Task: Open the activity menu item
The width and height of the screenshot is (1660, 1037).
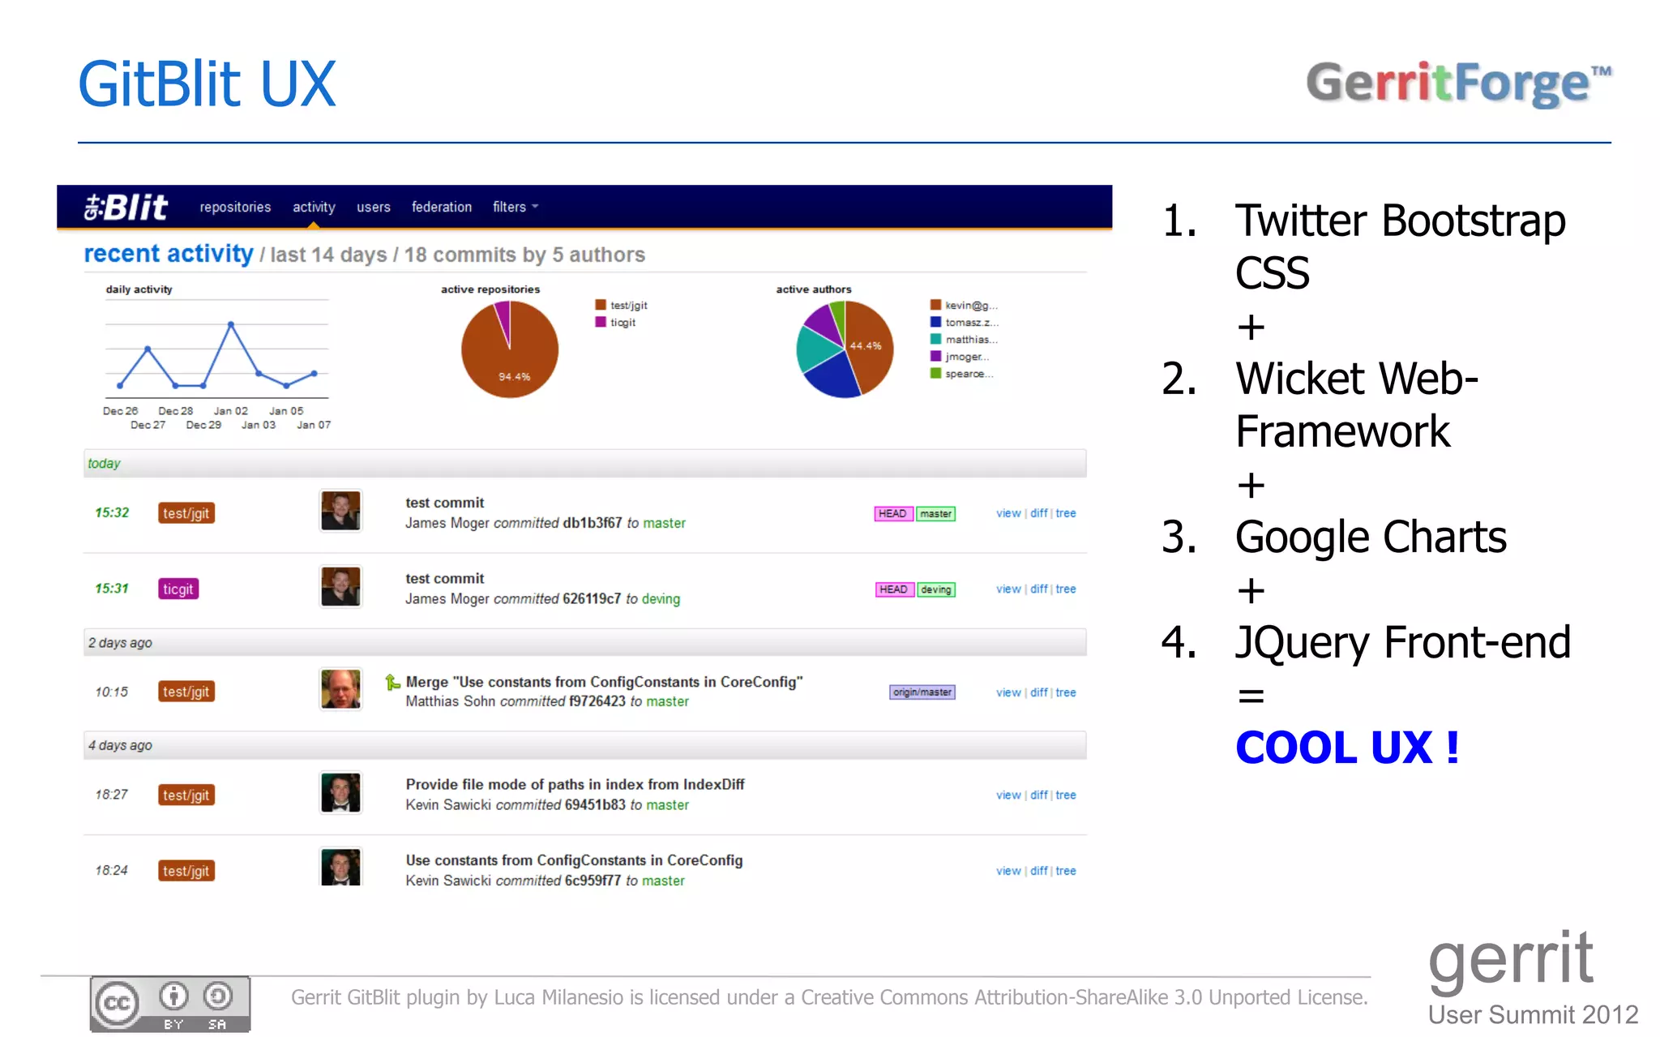Action: pos(314,207)
